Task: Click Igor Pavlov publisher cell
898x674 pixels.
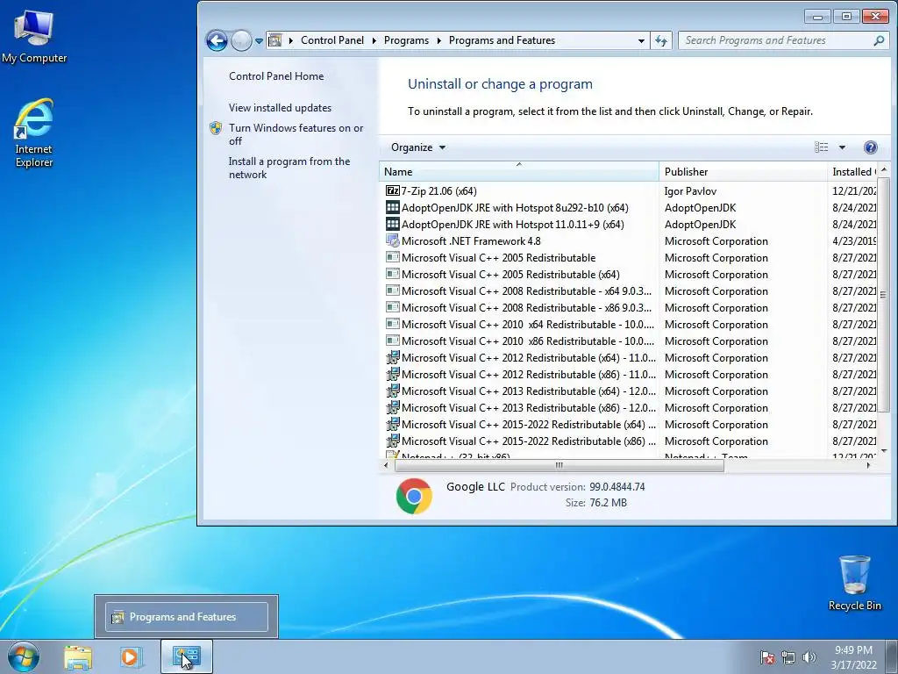Action: click(690, 191)
